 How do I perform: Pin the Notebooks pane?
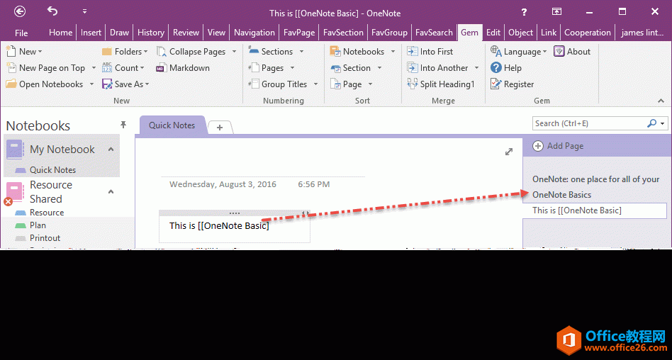[x=123, y=125]
